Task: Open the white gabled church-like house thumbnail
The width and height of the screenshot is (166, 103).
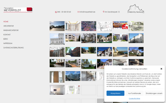Action: 105,52
